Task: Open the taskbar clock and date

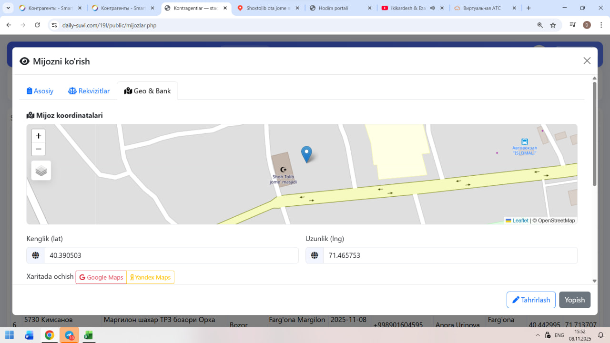Action: tap(580, 335)
